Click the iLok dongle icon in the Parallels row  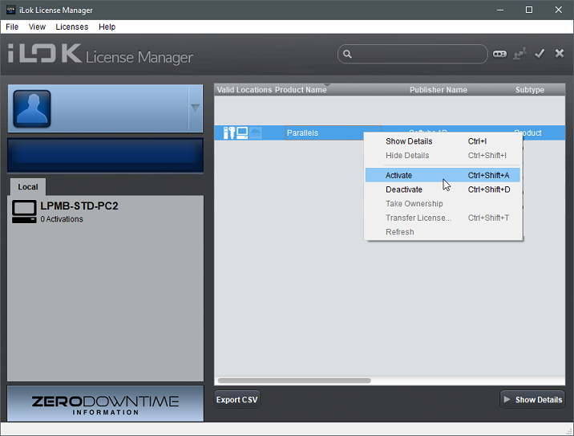tap(228, 132)
